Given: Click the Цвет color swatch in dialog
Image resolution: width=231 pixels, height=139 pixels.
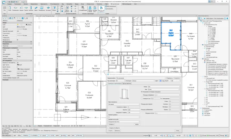Looking at the screenshot, I should (161, 81).
